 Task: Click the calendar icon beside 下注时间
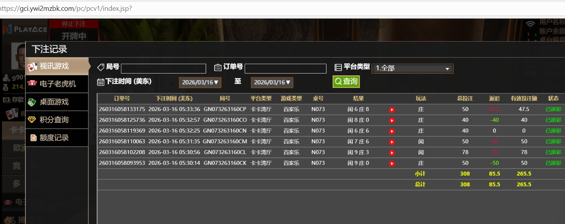point(100,82)
